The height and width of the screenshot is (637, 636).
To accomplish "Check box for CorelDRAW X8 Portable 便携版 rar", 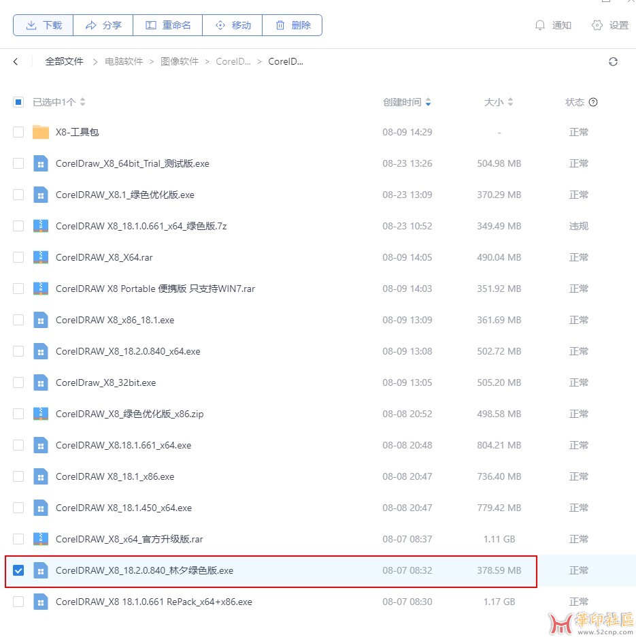I will tap(18, 289).
